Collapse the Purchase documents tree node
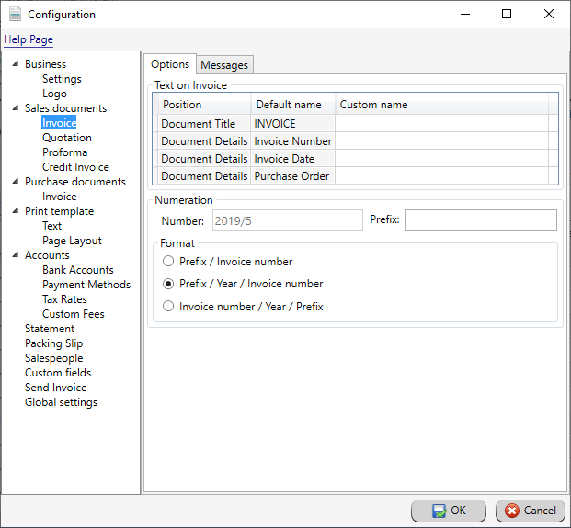Viewport: 571px width, 528px height. coord(16,182)
